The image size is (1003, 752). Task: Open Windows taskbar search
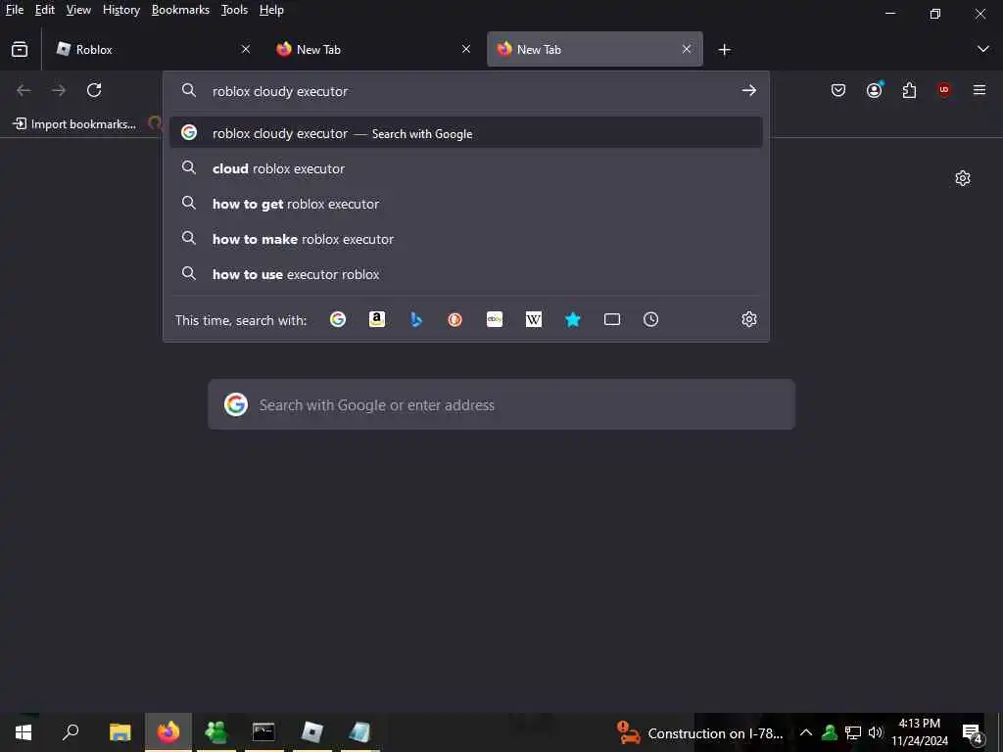[x=71, y=732]
